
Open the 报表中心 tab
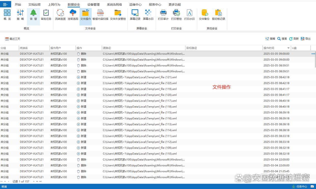(x=155, y=5)
